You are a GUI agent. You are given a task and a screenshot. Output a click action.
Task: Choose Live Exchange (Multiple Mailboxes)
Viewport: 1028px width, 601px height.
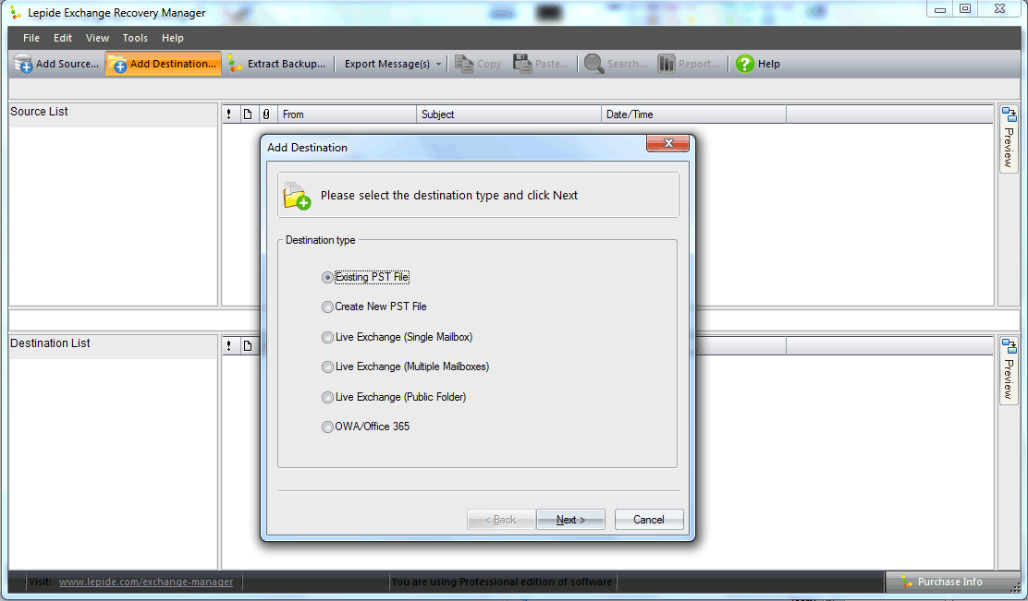point(405,367)
